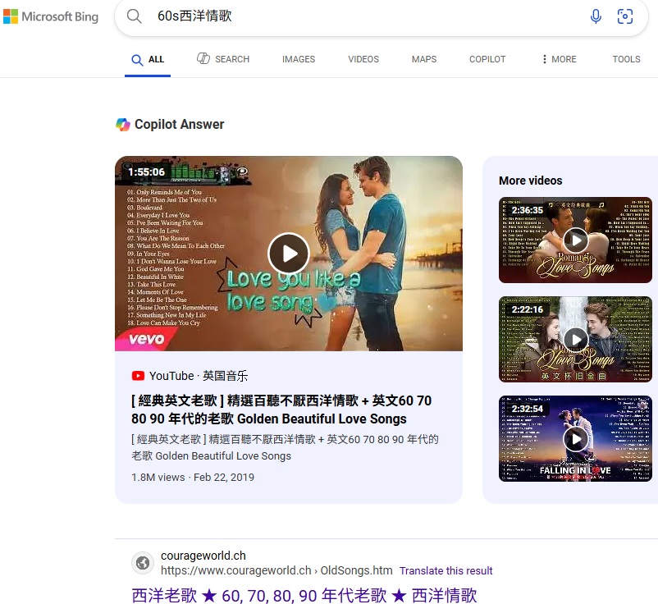Click the magnifying glass search icon
658x604 pixels.
tap(135, 16)
